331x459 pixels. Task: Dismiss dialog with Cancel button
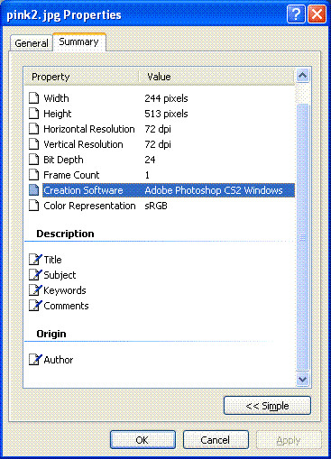(x=216, y=440)
